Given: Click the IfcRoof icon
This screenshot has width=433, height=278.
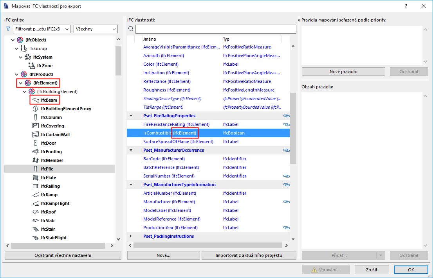Looking at the screenshot, I should point(36,212).
